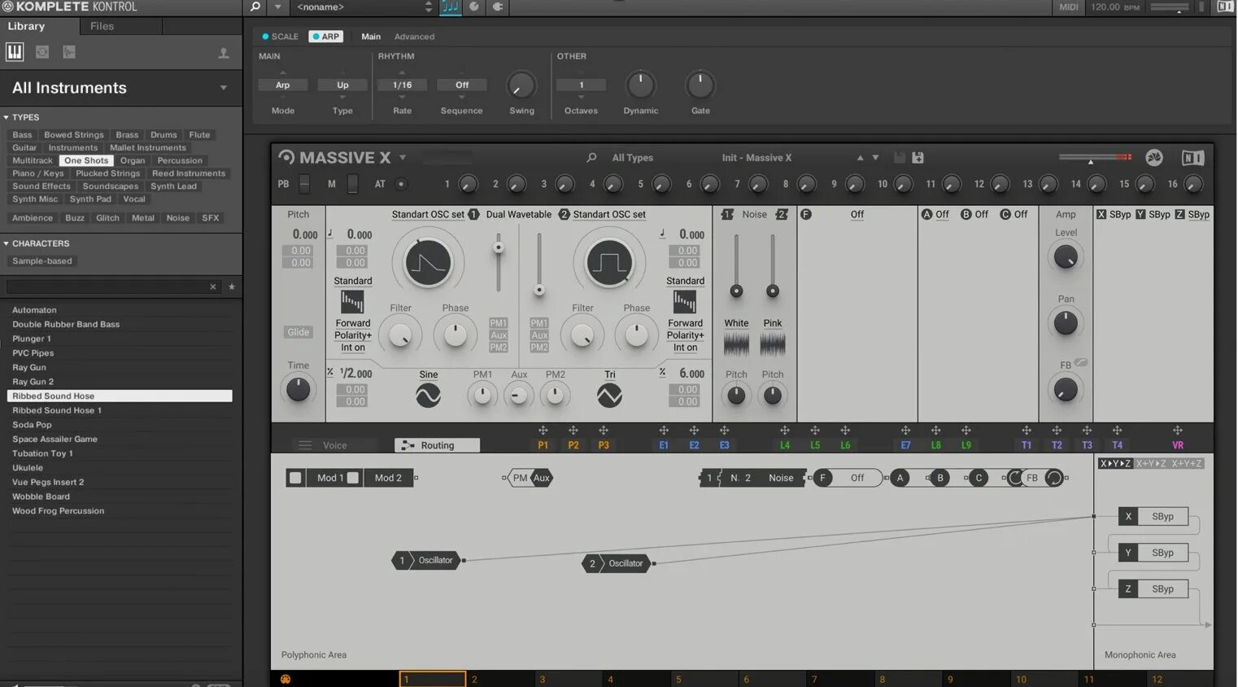This screenshot has width=1238, height=687.
Task: Click the favorites star beside search field
Action: [232, 287]
